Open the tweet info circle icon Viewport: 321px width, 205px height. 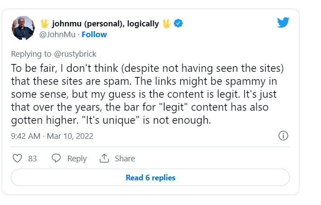pyautogui.click(x=283, y=136)
